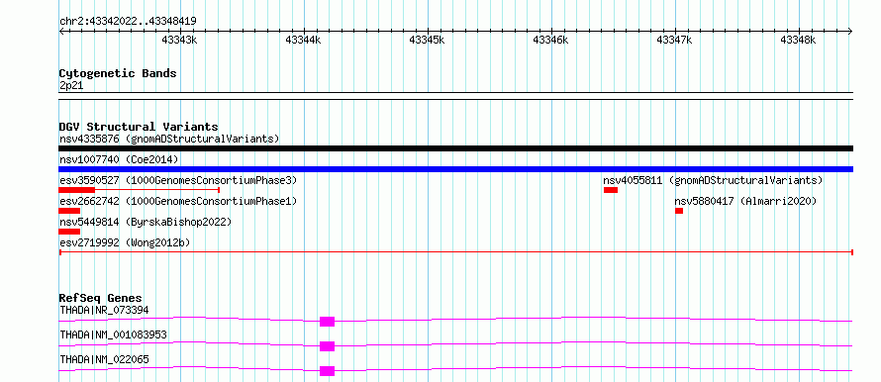Click the red bar under esv2662742
The height and width of the screenshot is (382, 881).
point(69,211)
